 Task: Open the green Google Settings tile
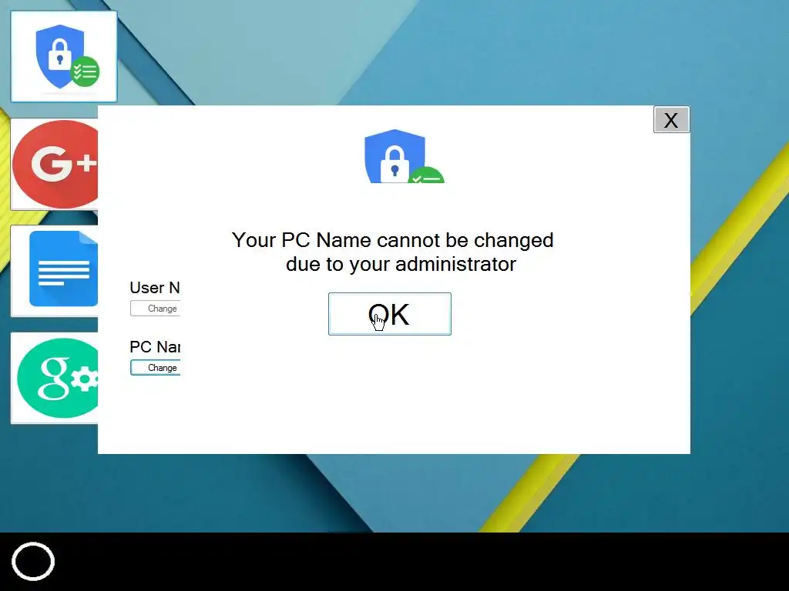55,378
